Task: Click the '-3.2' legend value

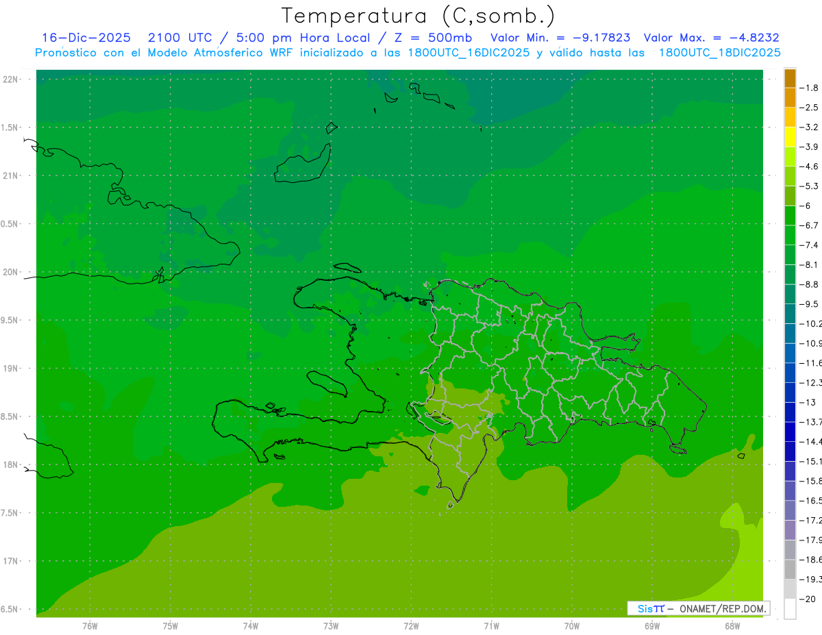Action: (x=809, y=127)
